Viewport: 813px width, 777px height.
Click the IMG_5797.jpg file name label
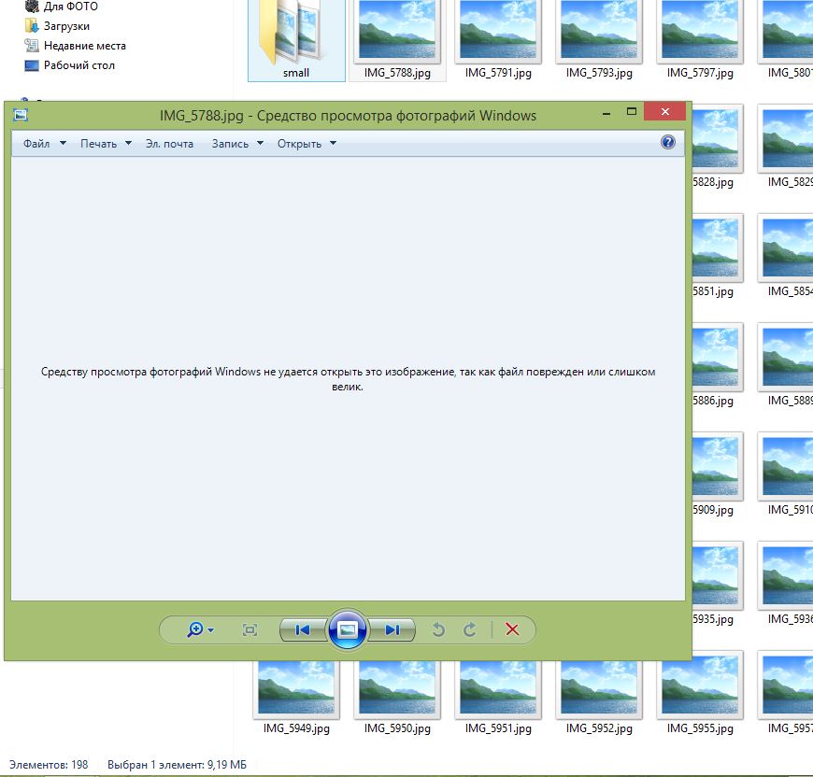pos(700,73)
